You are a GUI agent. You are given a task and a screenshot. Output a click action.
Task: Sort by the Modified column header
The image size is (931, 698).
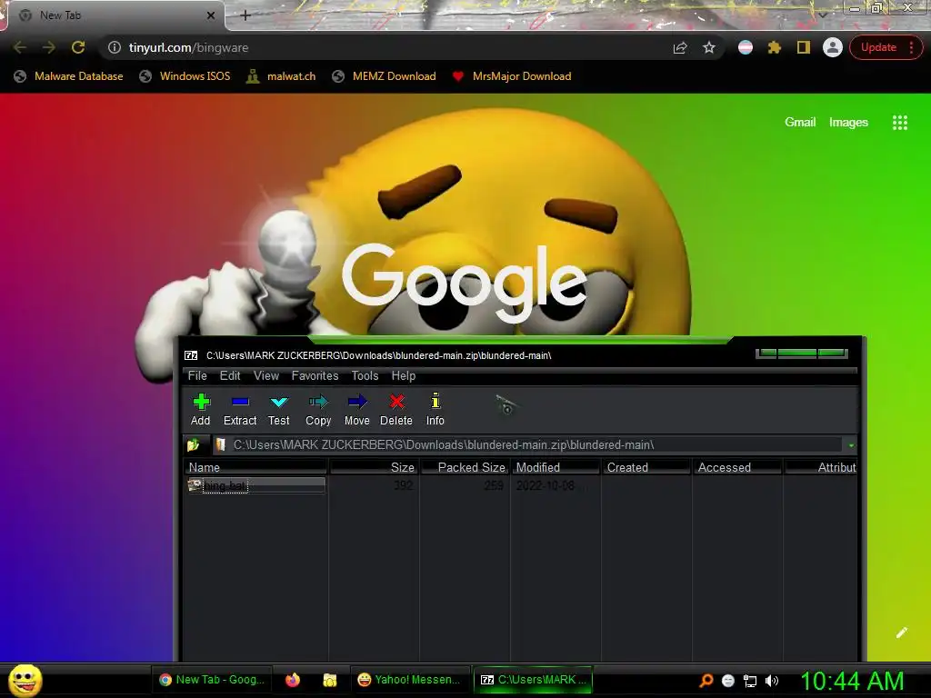pyautogui.click(x=556, y=467)
